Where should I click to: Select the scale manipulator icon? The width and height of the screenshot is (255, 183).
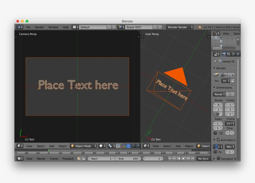coord(138,146)
